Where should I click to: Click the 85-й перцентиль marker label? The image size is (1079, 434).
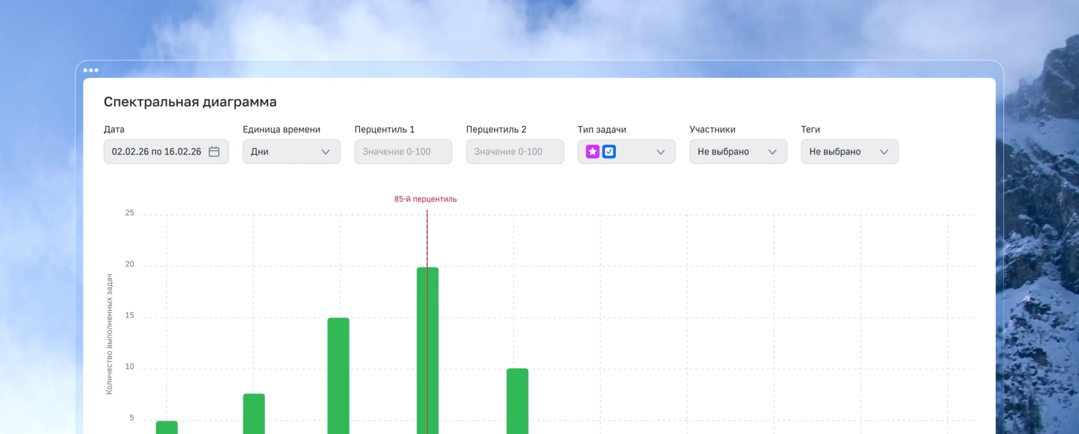(x=425, y=199)
